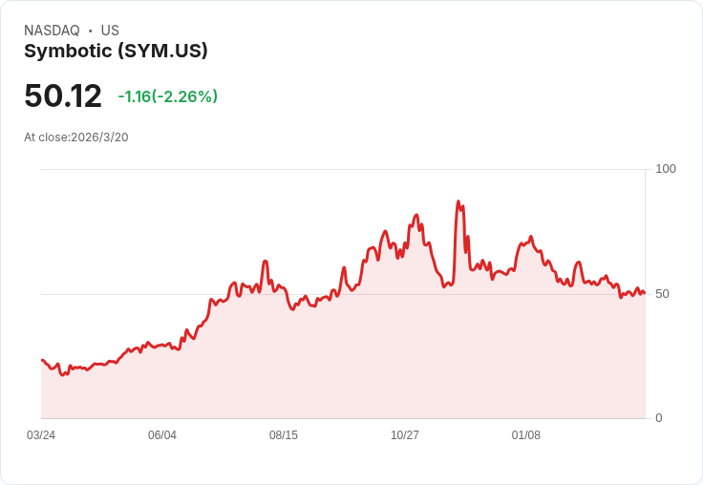703x485 pixels.
Task: Select the 01/08 date on x-axis
Action: 526,435
